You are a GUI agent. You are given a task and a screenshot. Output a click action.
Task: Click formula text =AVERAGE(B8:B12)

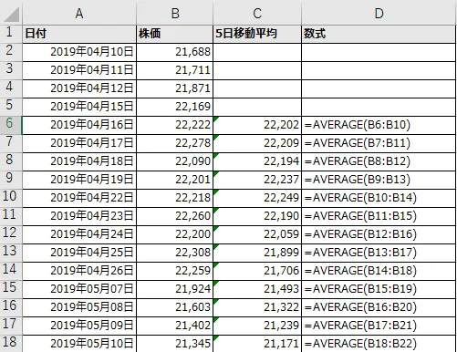[x=358, y=161]
